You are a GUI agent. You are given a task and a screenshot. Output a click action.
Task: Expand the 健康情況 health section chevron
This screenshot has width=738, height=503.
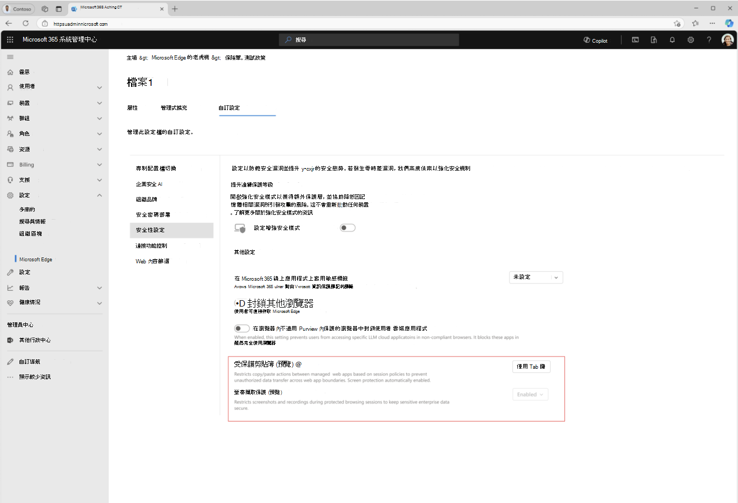click(99, 303)
